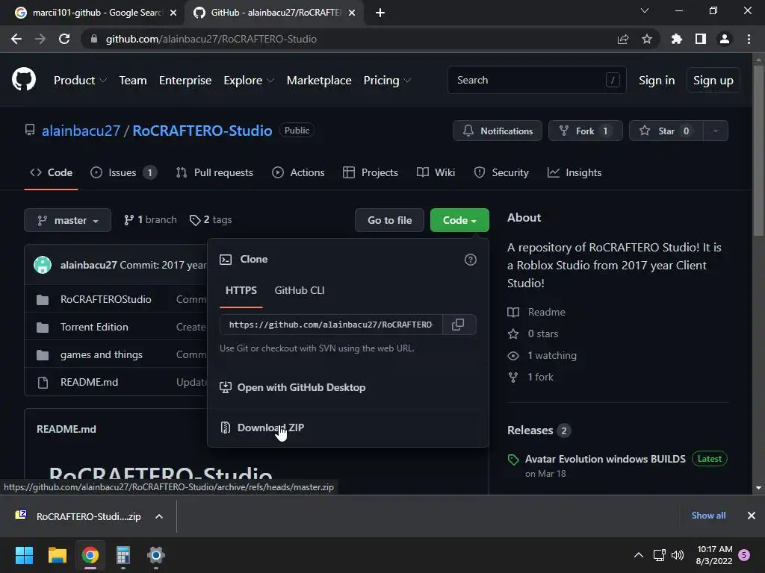Open Chrome three-dot menu
This screenshot has height=573, width=765.
pos(749,39)
